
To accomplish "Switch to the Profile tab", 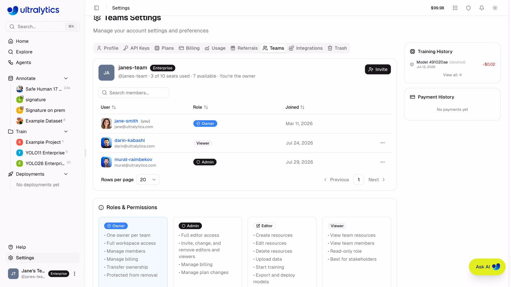I will click(108, 48).
